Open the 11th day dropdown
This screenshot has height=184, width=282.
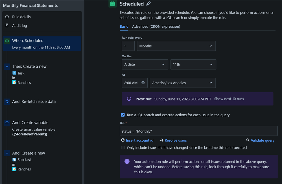[x=193, y=64]
